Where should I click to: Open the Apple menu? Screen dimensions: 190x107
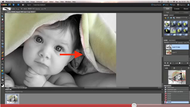[x=3, y=2]
